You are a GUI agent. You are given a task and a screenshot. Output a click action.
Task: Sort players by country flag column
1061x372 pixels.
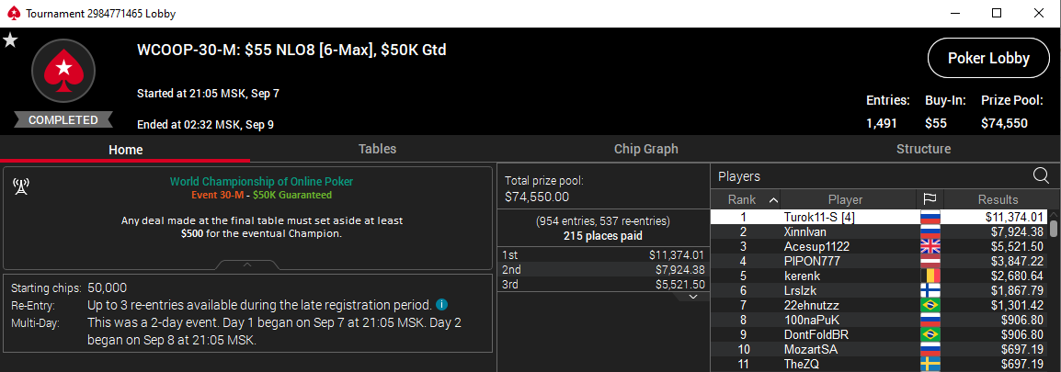(x=930, y=199)
